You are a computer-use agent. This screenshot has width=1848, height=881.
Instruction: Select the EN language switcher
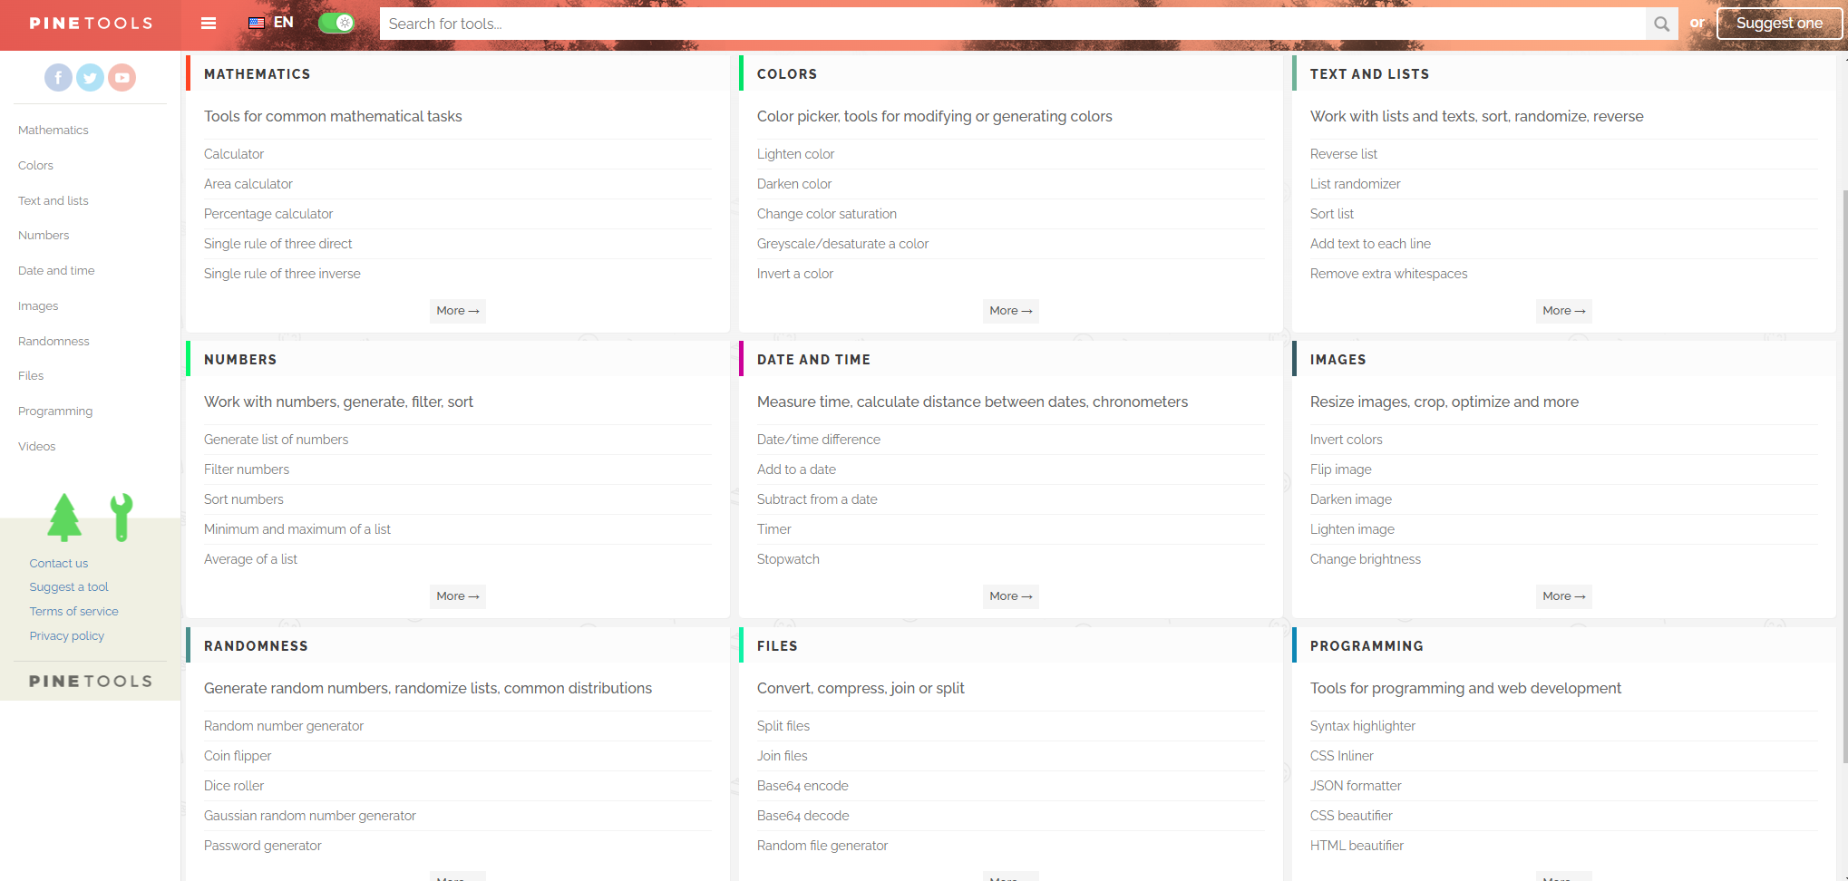(284, 23)
